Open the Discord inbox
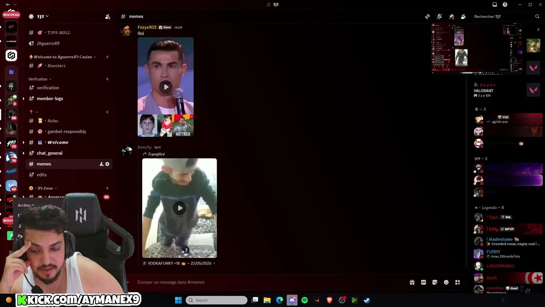The height and width of the screenshot is (307, 545). (495, 5)
